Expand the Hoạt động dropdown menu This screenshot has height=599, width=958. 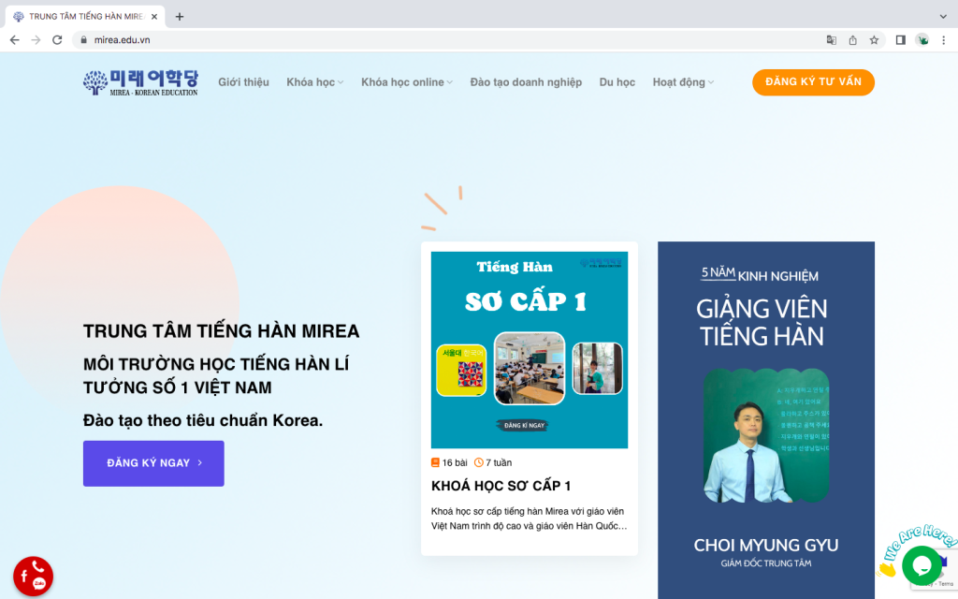point(682,82)
